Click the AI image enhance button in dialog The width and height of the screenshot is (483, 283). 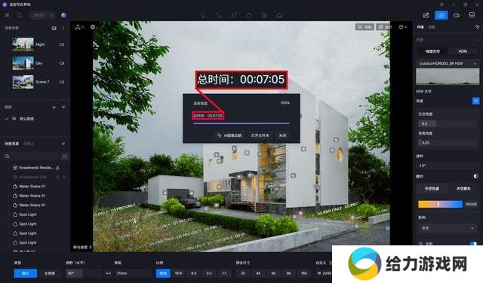229,135
